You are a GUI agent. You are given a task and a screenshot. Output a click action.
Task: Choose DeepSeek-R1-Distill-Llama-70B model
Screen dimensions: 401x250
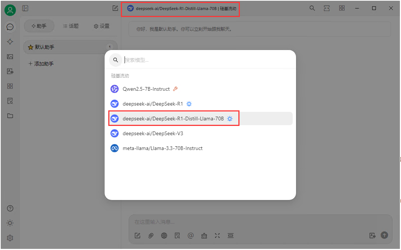pos(200,119)
